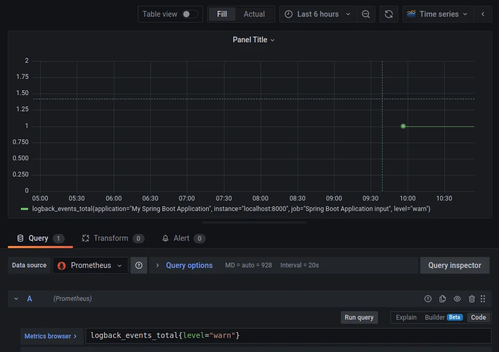The height and width of the screenshot is (352, 499).
Task: Click the query name A label
Action: tap(29, 299)
